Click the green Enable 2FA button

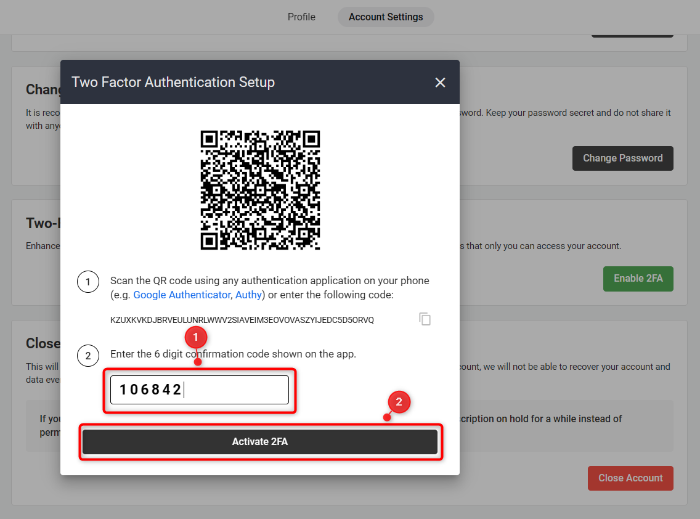click(638, 279)
